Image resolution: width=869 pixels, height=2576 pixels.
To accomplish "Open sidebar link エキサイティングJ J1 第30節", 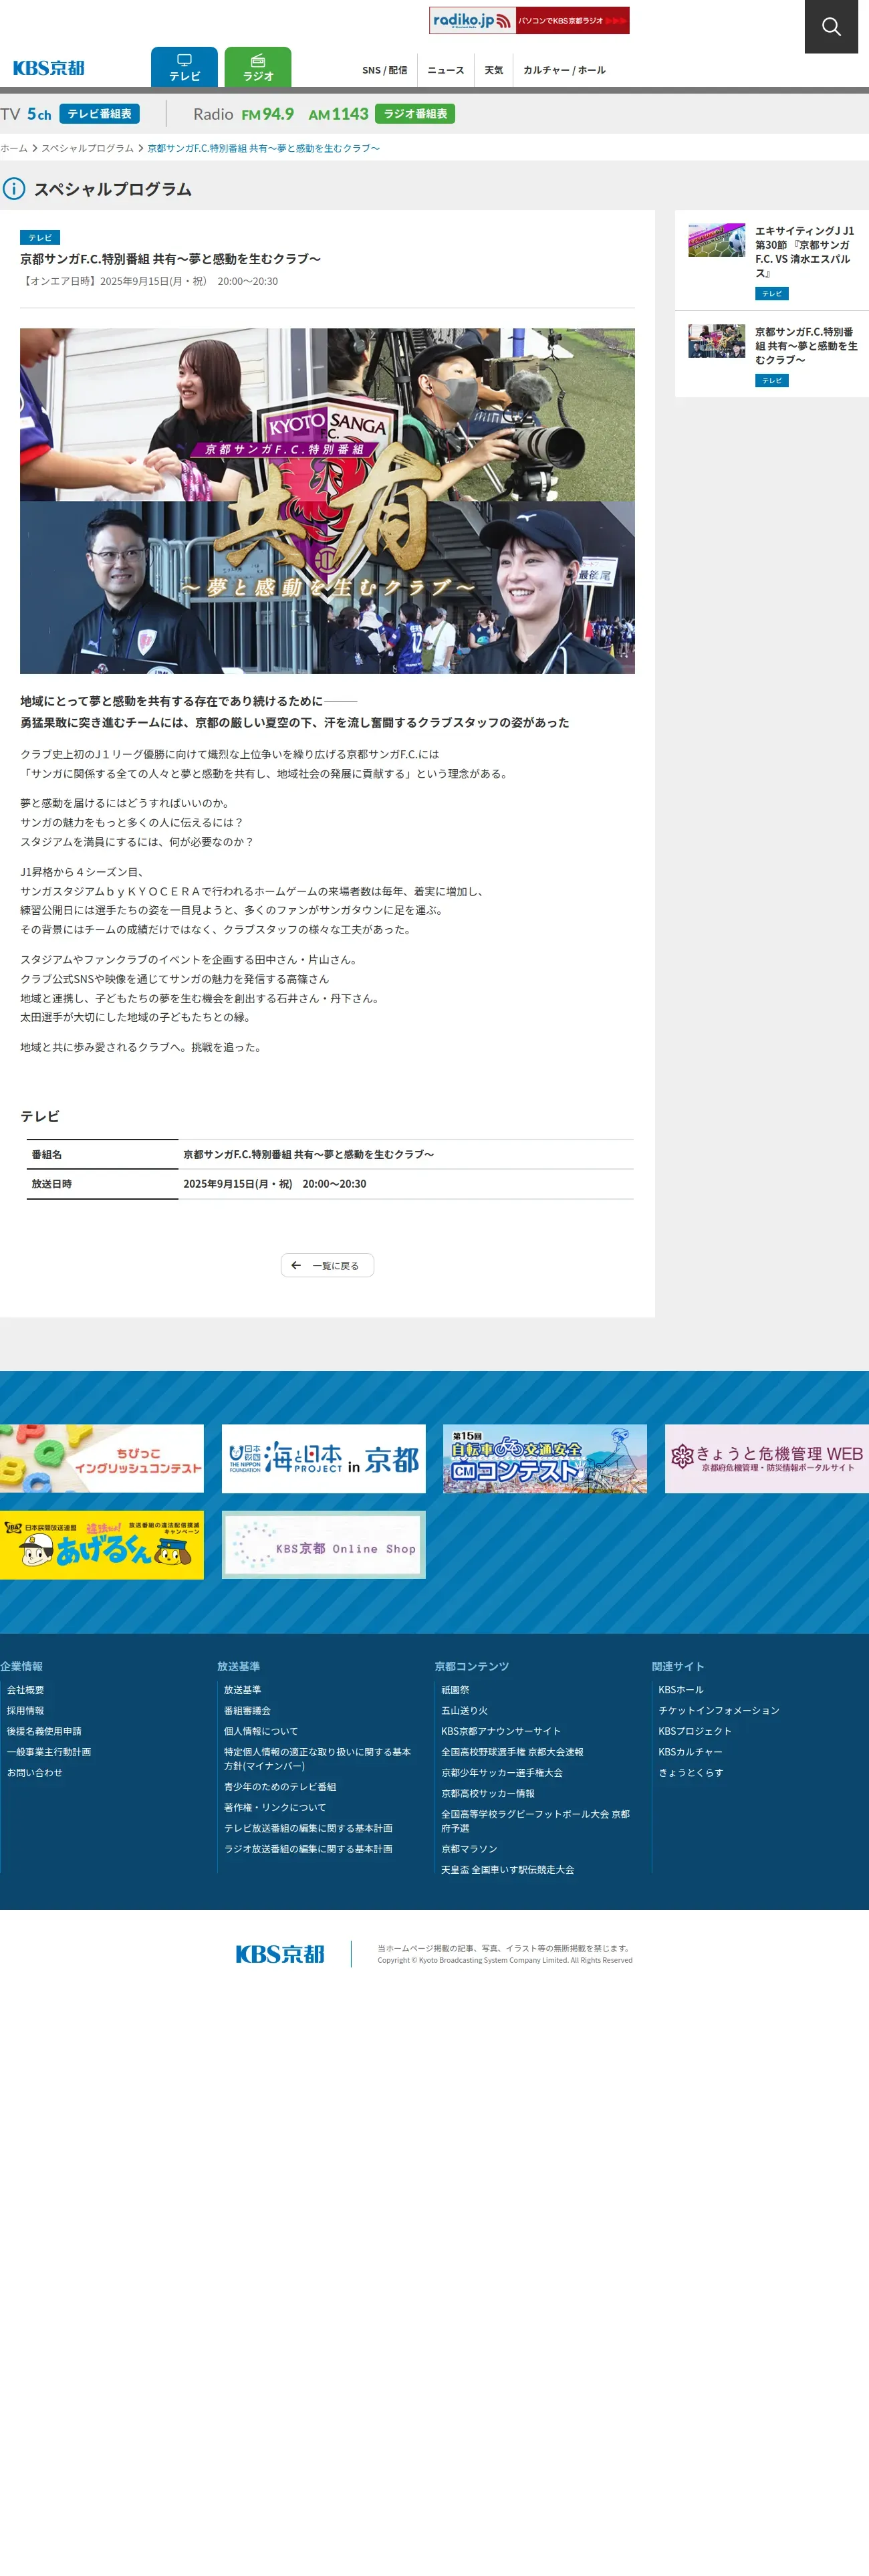I will tap(804, 252).
